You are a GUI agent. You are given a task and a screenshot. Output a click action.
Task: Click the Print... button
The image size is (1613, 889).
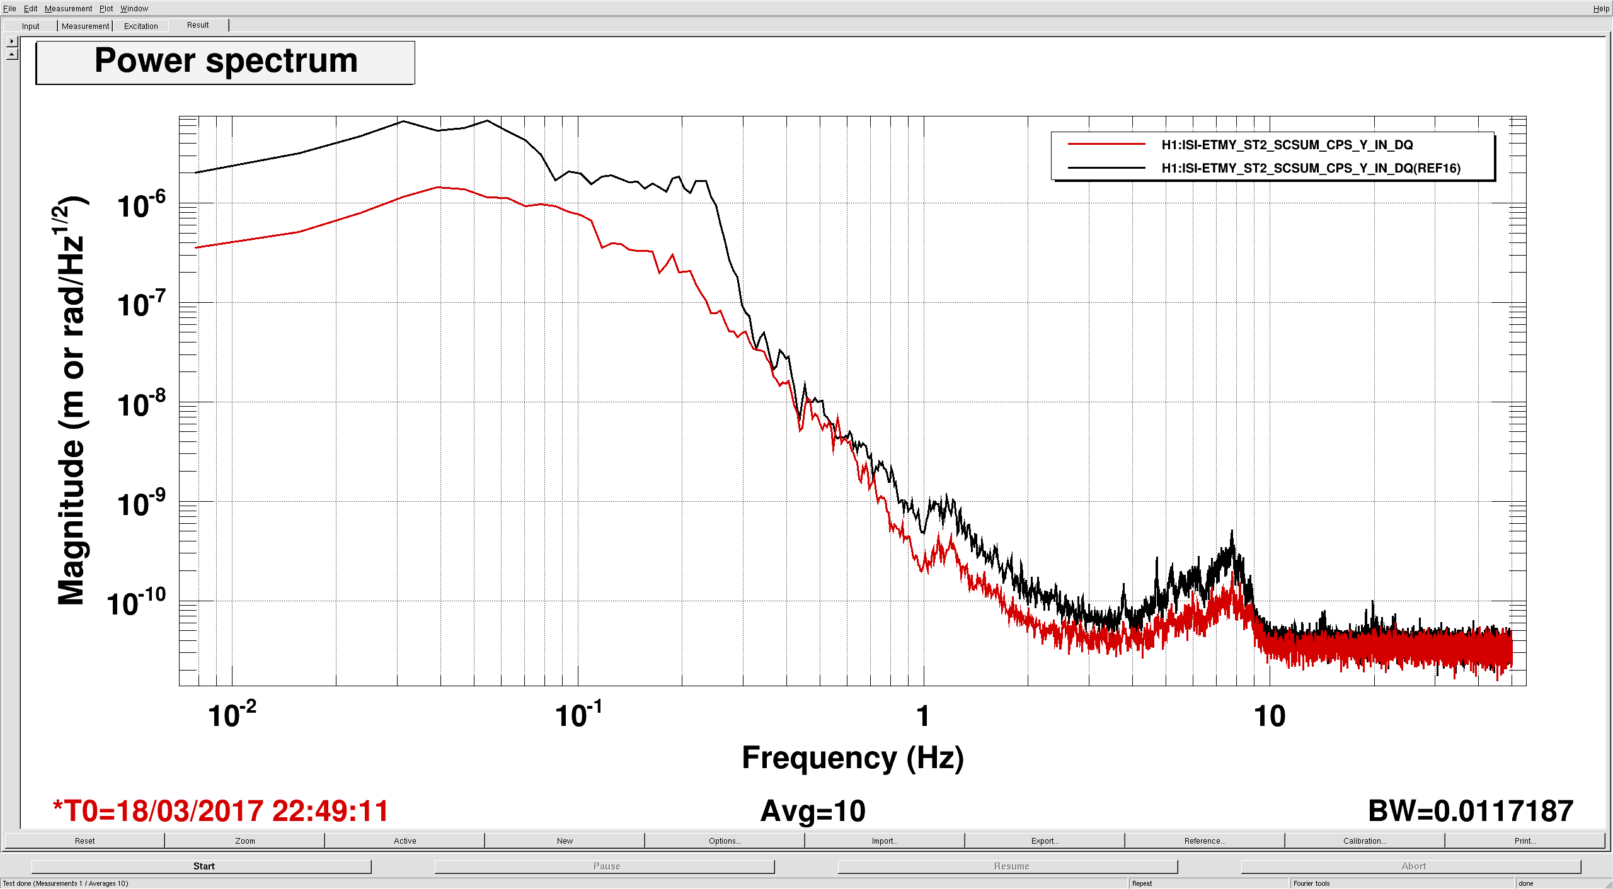pyautogui.click(x=1525, y=841)
